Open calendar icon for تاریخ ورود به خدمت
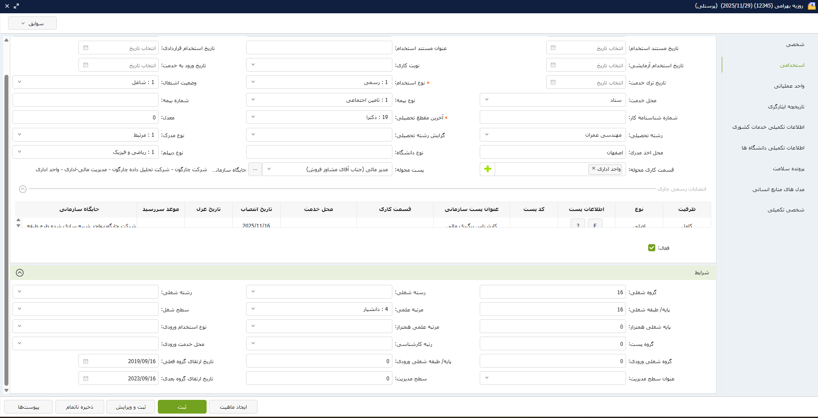Image resolution: width=818 pixels, height=418 pixels. [86, 65]
